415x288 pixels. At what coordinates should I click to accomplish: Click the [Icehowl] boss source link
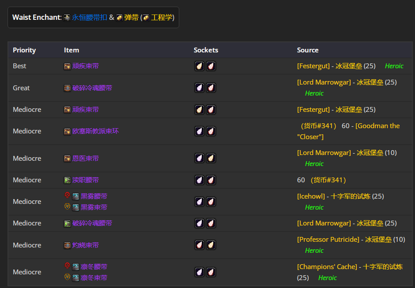tap(311, 196)
